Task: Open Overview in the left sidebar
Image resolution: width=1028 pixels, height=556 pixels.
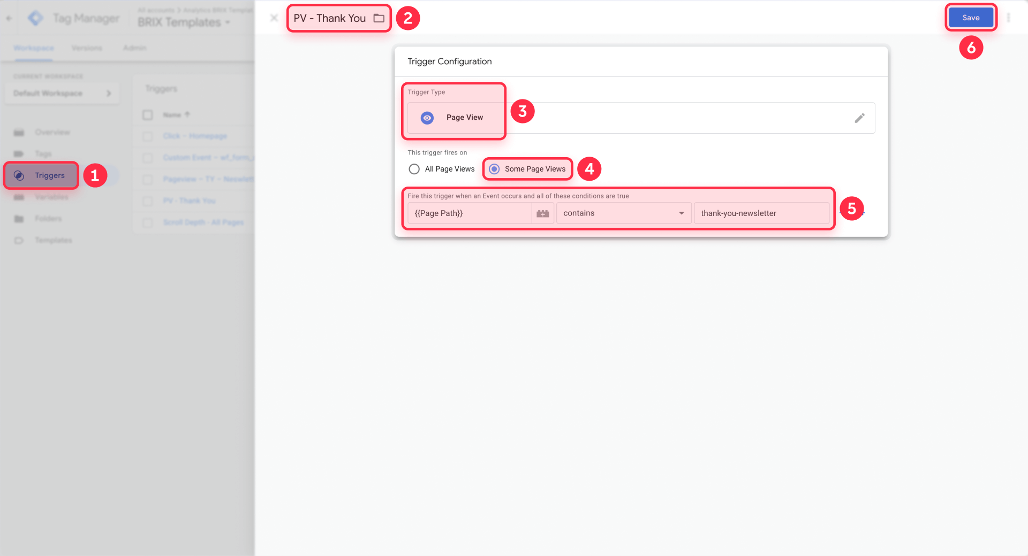Action: click(52, 132)
